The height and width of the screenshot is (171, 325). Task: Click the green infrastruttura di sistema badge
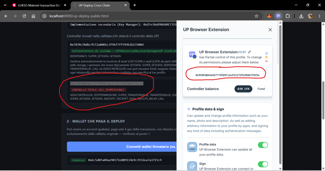tap(123, 51)
